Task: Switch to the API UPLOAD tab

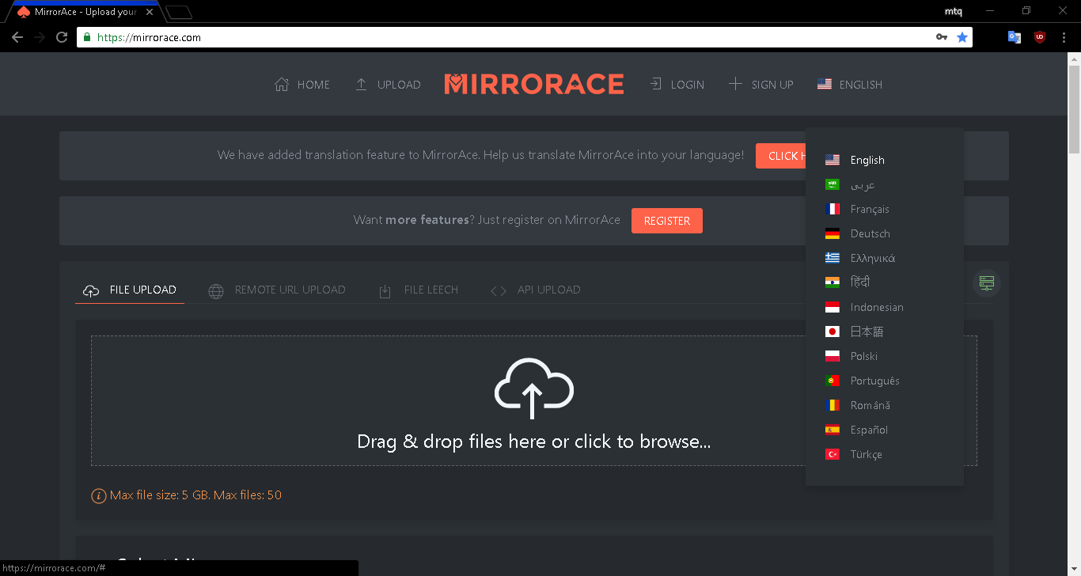Action: (x=536, y=290)
